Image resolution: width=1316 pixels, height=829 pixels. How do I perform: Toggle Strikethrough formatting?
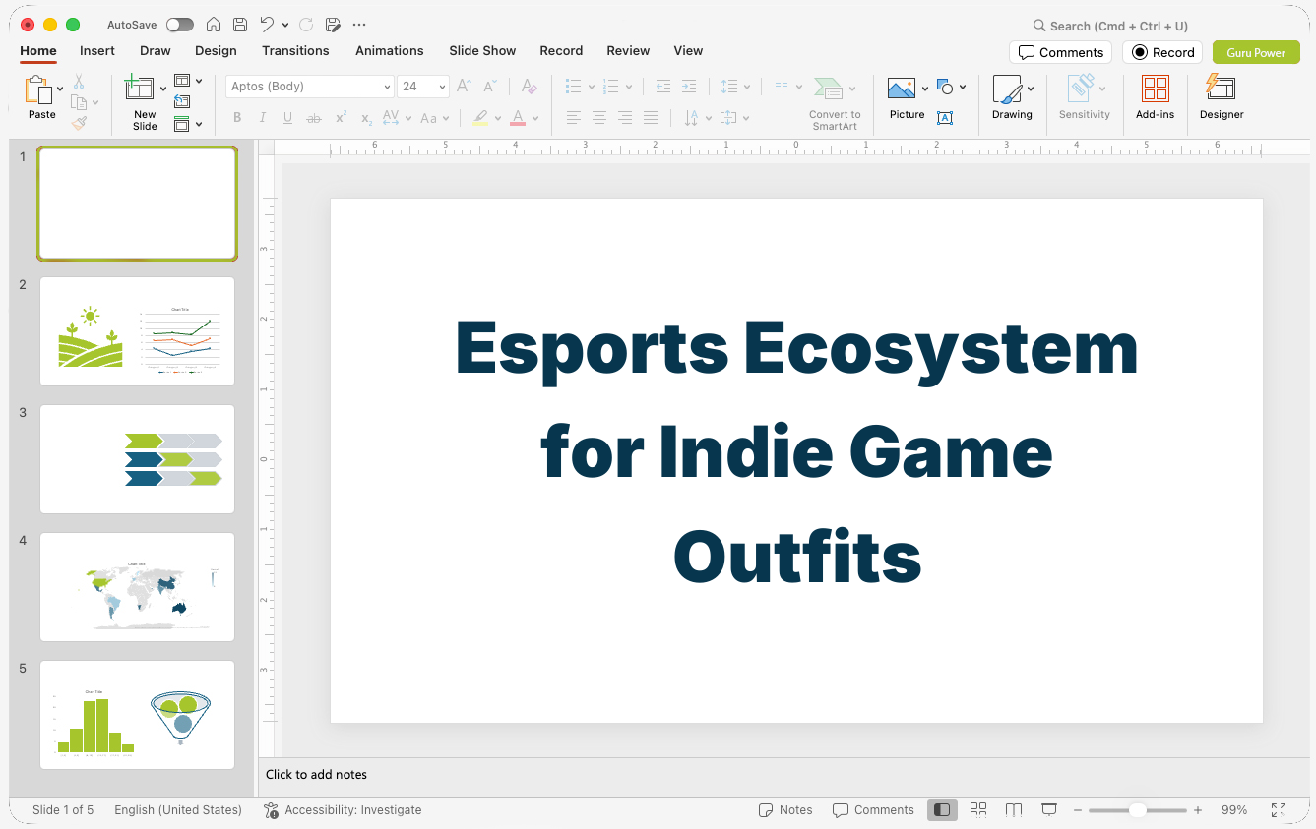pos(314,118)
